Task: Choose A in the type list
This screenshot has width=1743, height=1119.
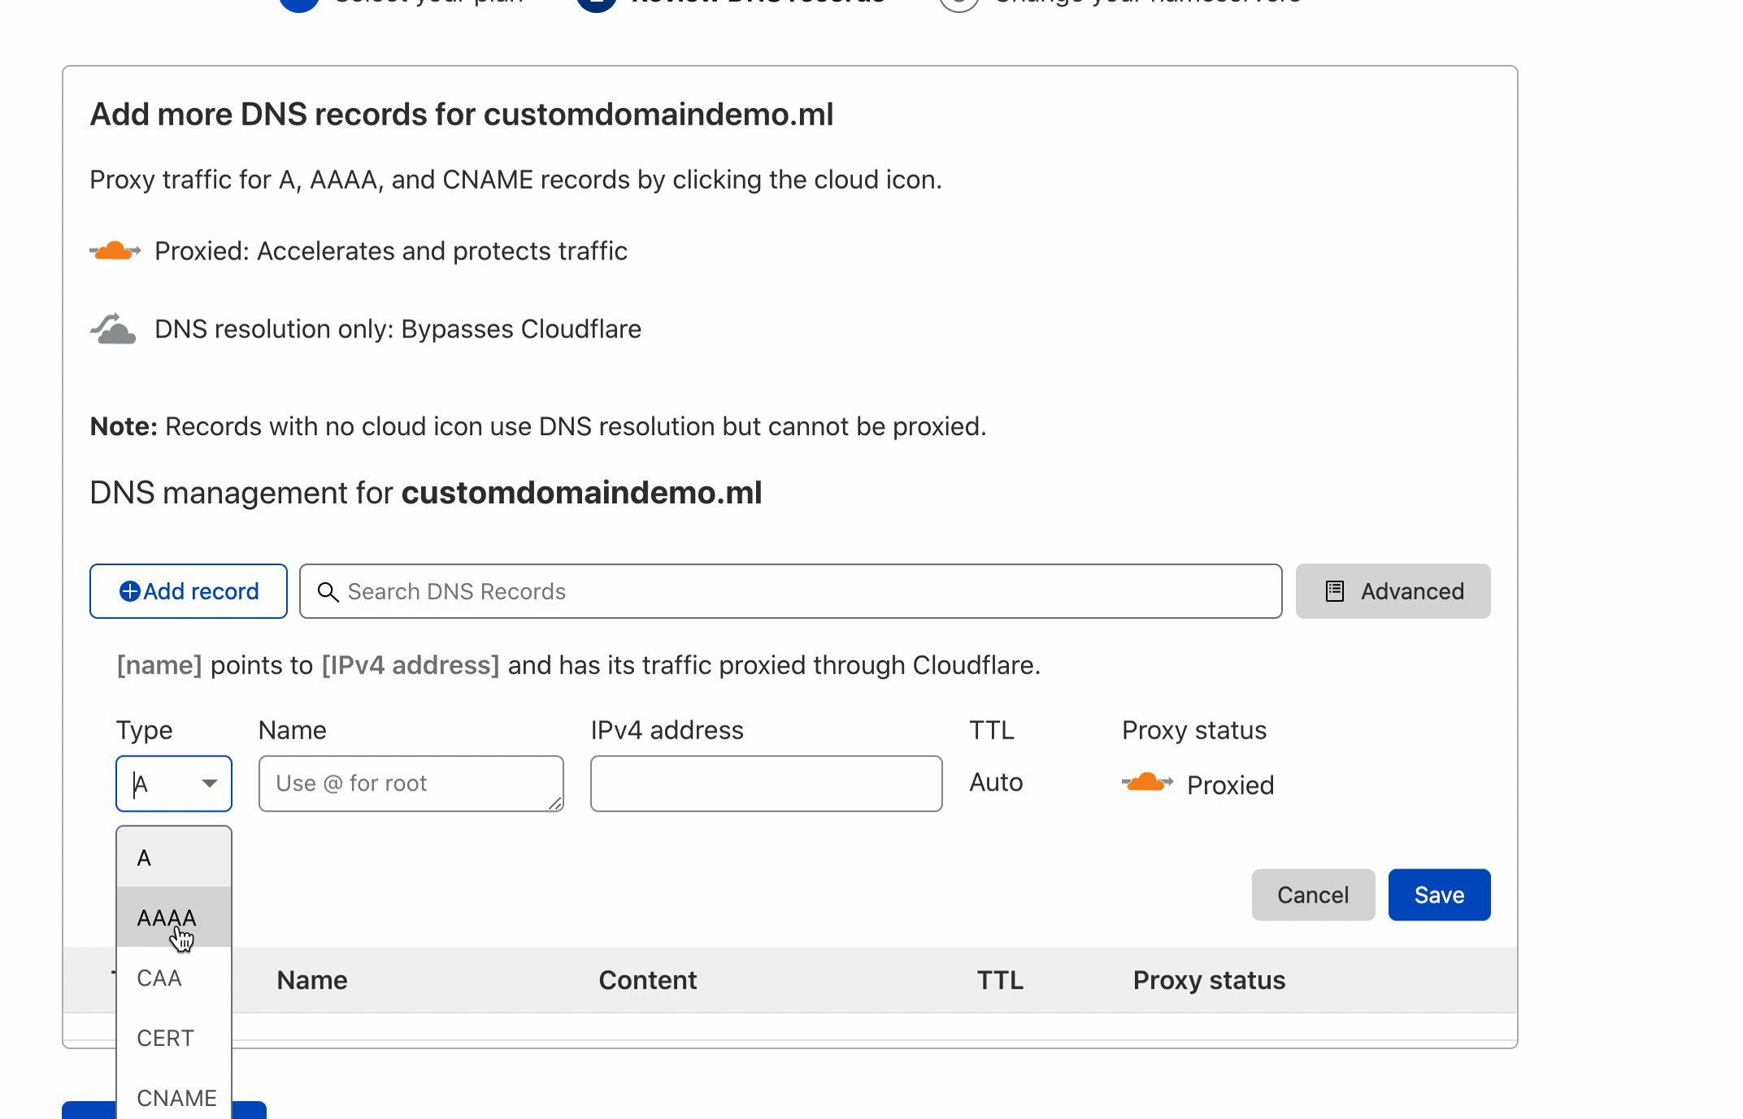Action: pyautogui.click(x=174, y=858)
